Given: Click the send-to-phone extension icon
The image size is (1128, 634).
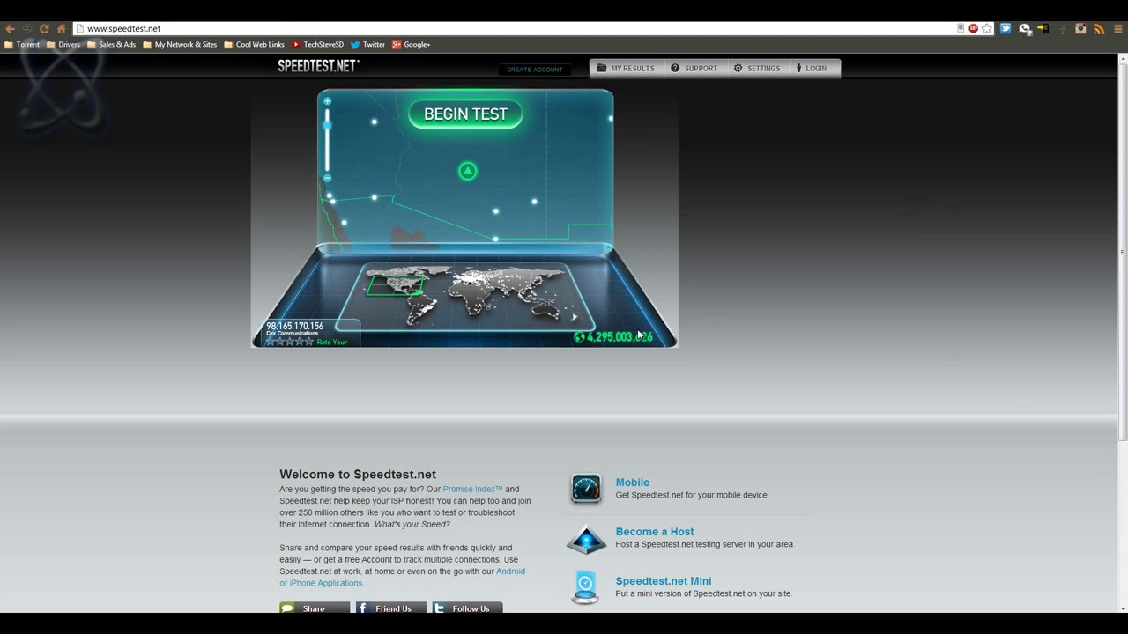Looking at the screenshot, I should [x=1043, y=29].
